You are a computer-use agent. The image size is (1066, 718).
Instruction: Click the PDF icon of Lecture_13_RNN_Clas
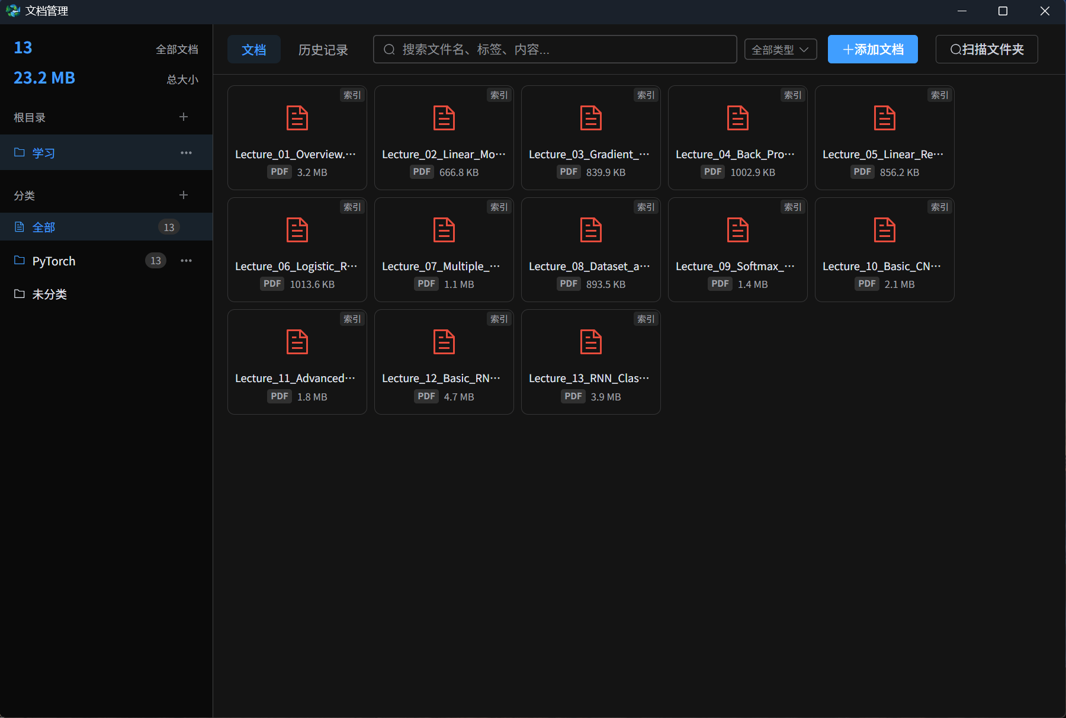point(591,342)
